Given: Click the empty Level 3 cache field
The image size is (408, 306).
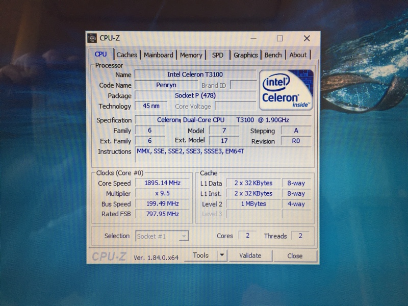Looking at the screenshot, I should 253,214.
